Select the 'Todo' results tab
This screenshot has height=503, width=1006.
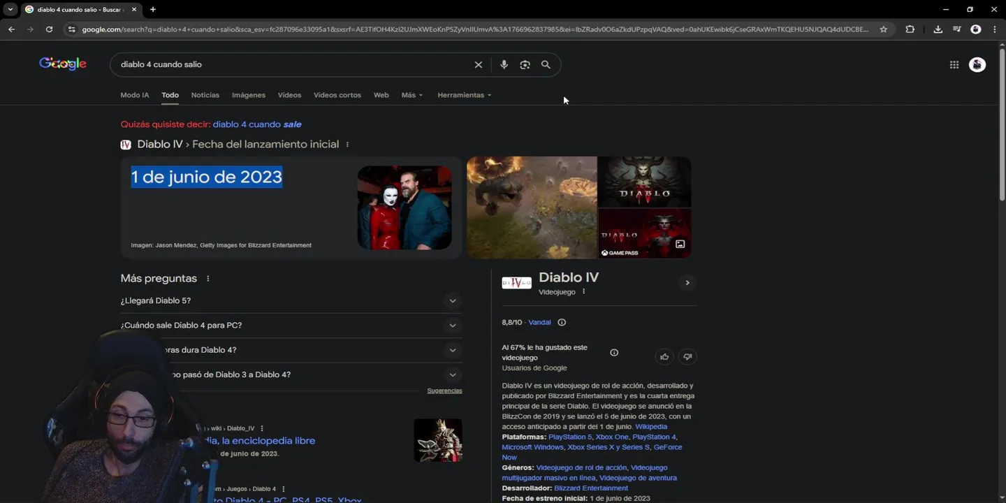(x=170, y=95)
